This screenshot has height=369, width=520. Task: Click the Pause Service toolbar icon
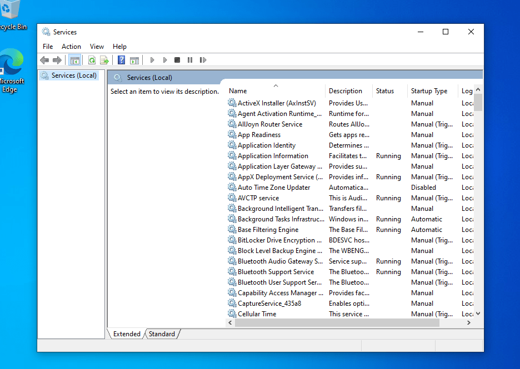point(190,60)
